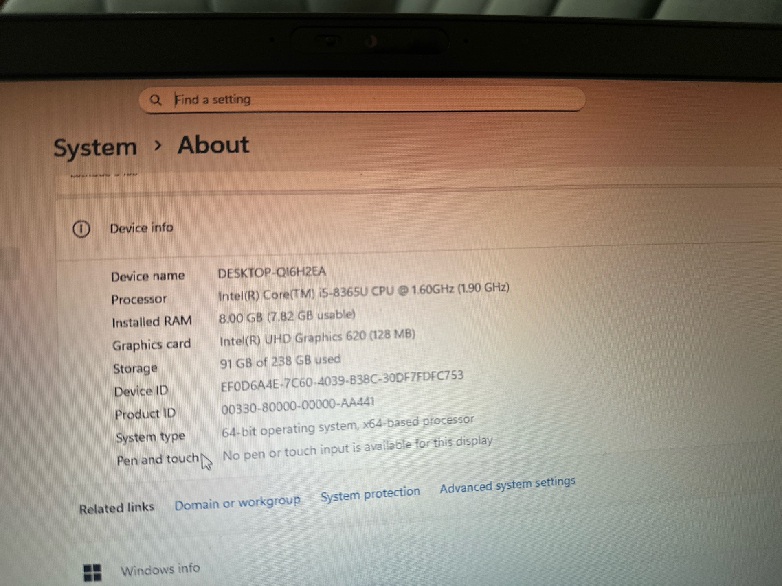Go back to System breadcrumb
The width and height of the screenshot is (782, 586).
[x=95, y=147]
